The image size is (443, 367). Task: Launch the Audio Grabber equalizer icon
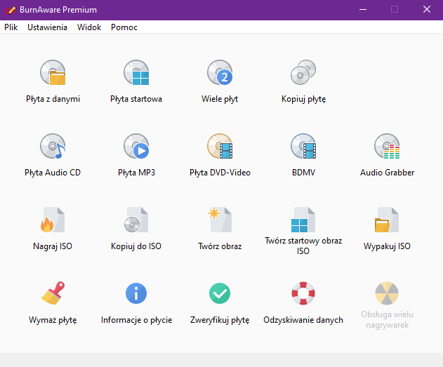click(387, 146)
